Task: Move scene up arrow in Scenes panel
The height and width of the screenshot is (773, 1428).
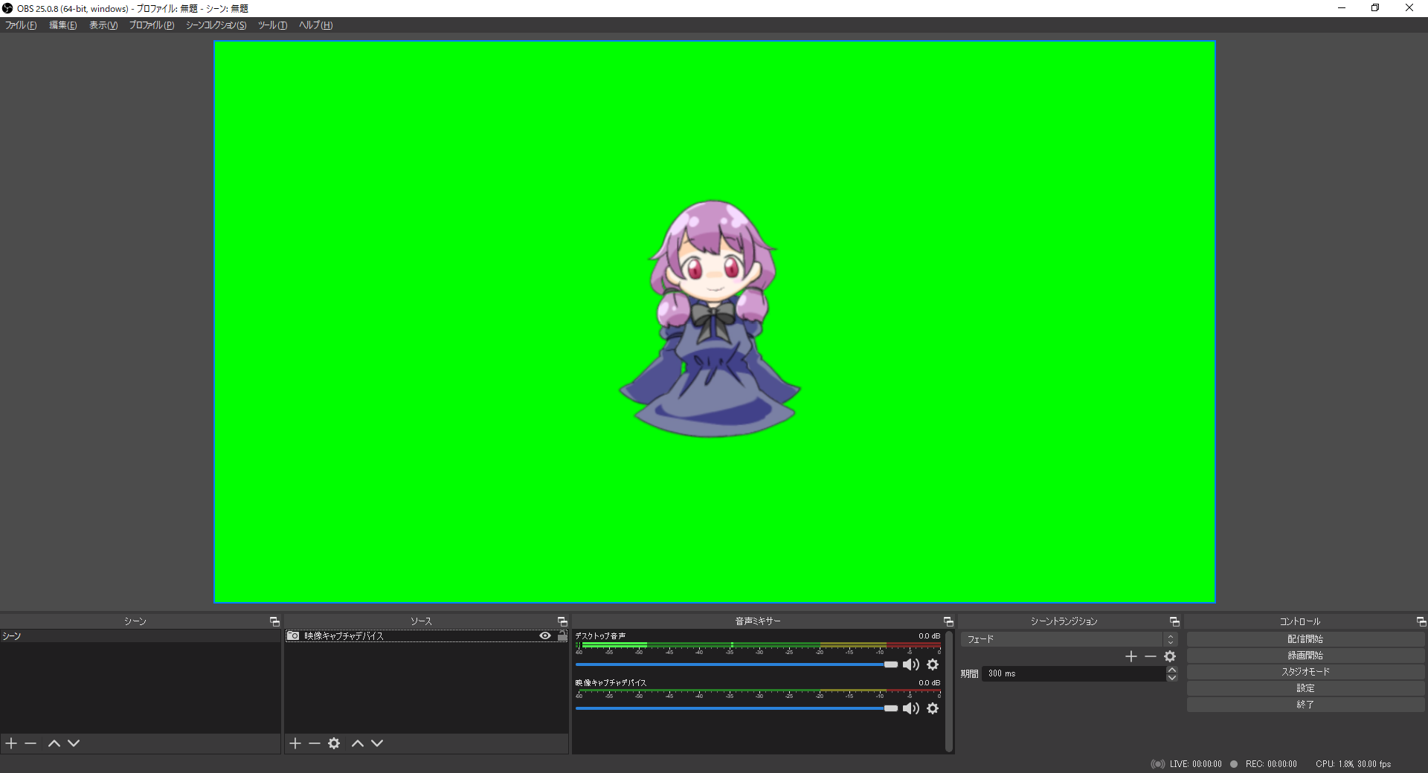Action: coord(54,743)
